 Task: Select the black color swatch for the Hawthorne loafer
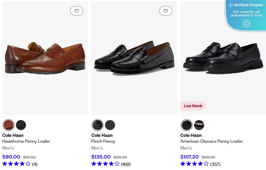(21, 125)
